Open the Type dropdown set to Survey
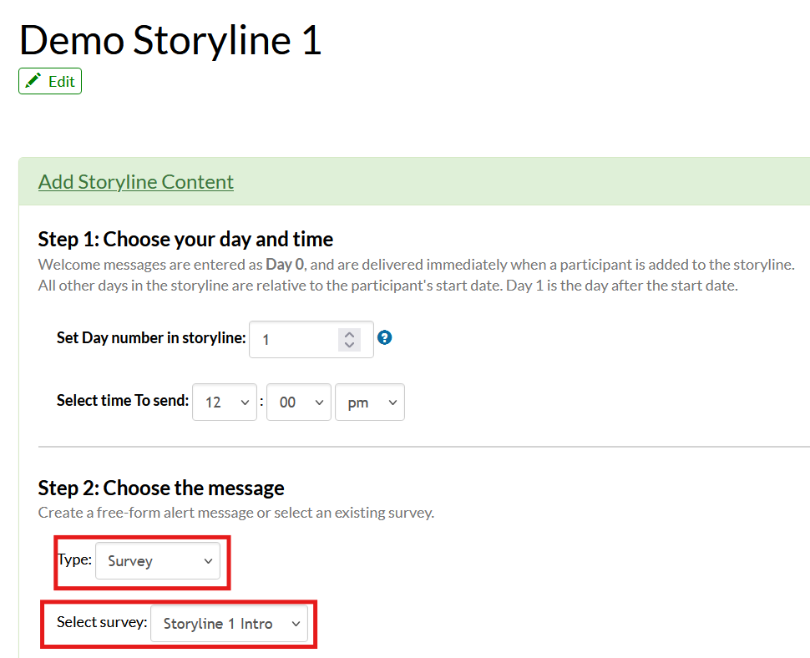 pos(158,560)
